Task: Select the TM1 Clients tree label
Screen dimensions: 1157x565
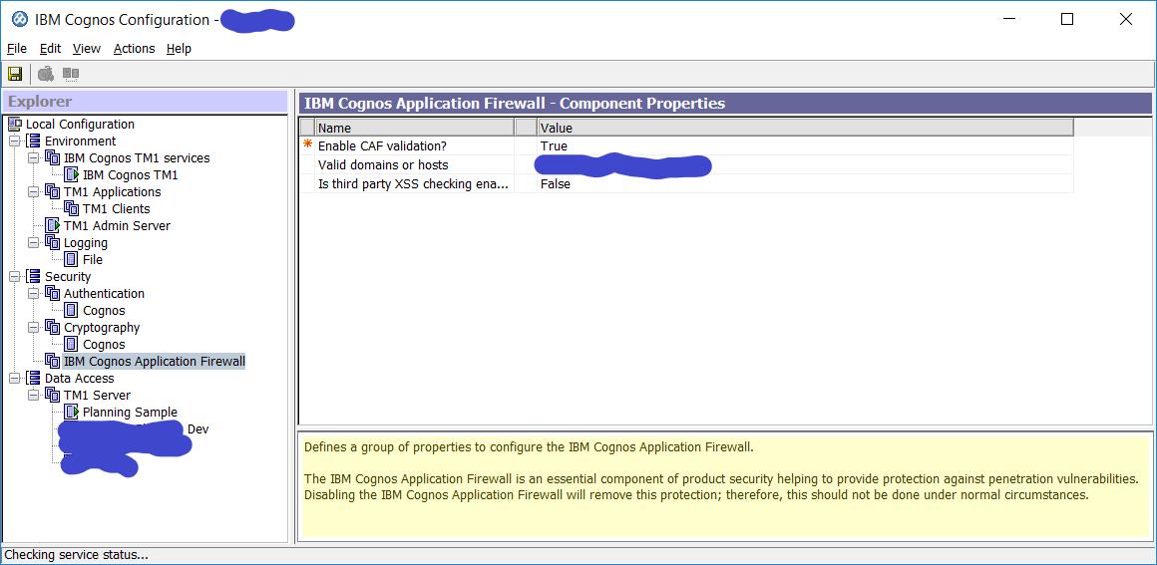Action: click(117, 208)
